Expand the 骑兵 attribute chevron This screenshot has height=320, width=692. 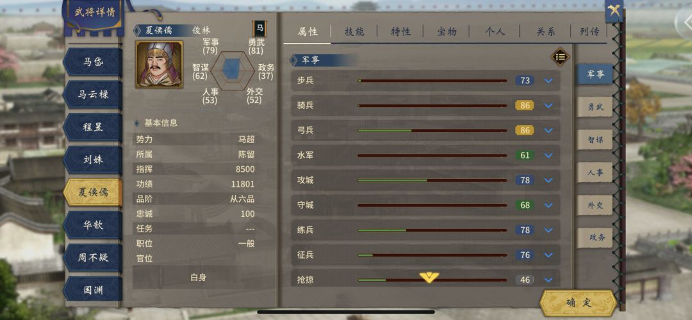(548, 106)
